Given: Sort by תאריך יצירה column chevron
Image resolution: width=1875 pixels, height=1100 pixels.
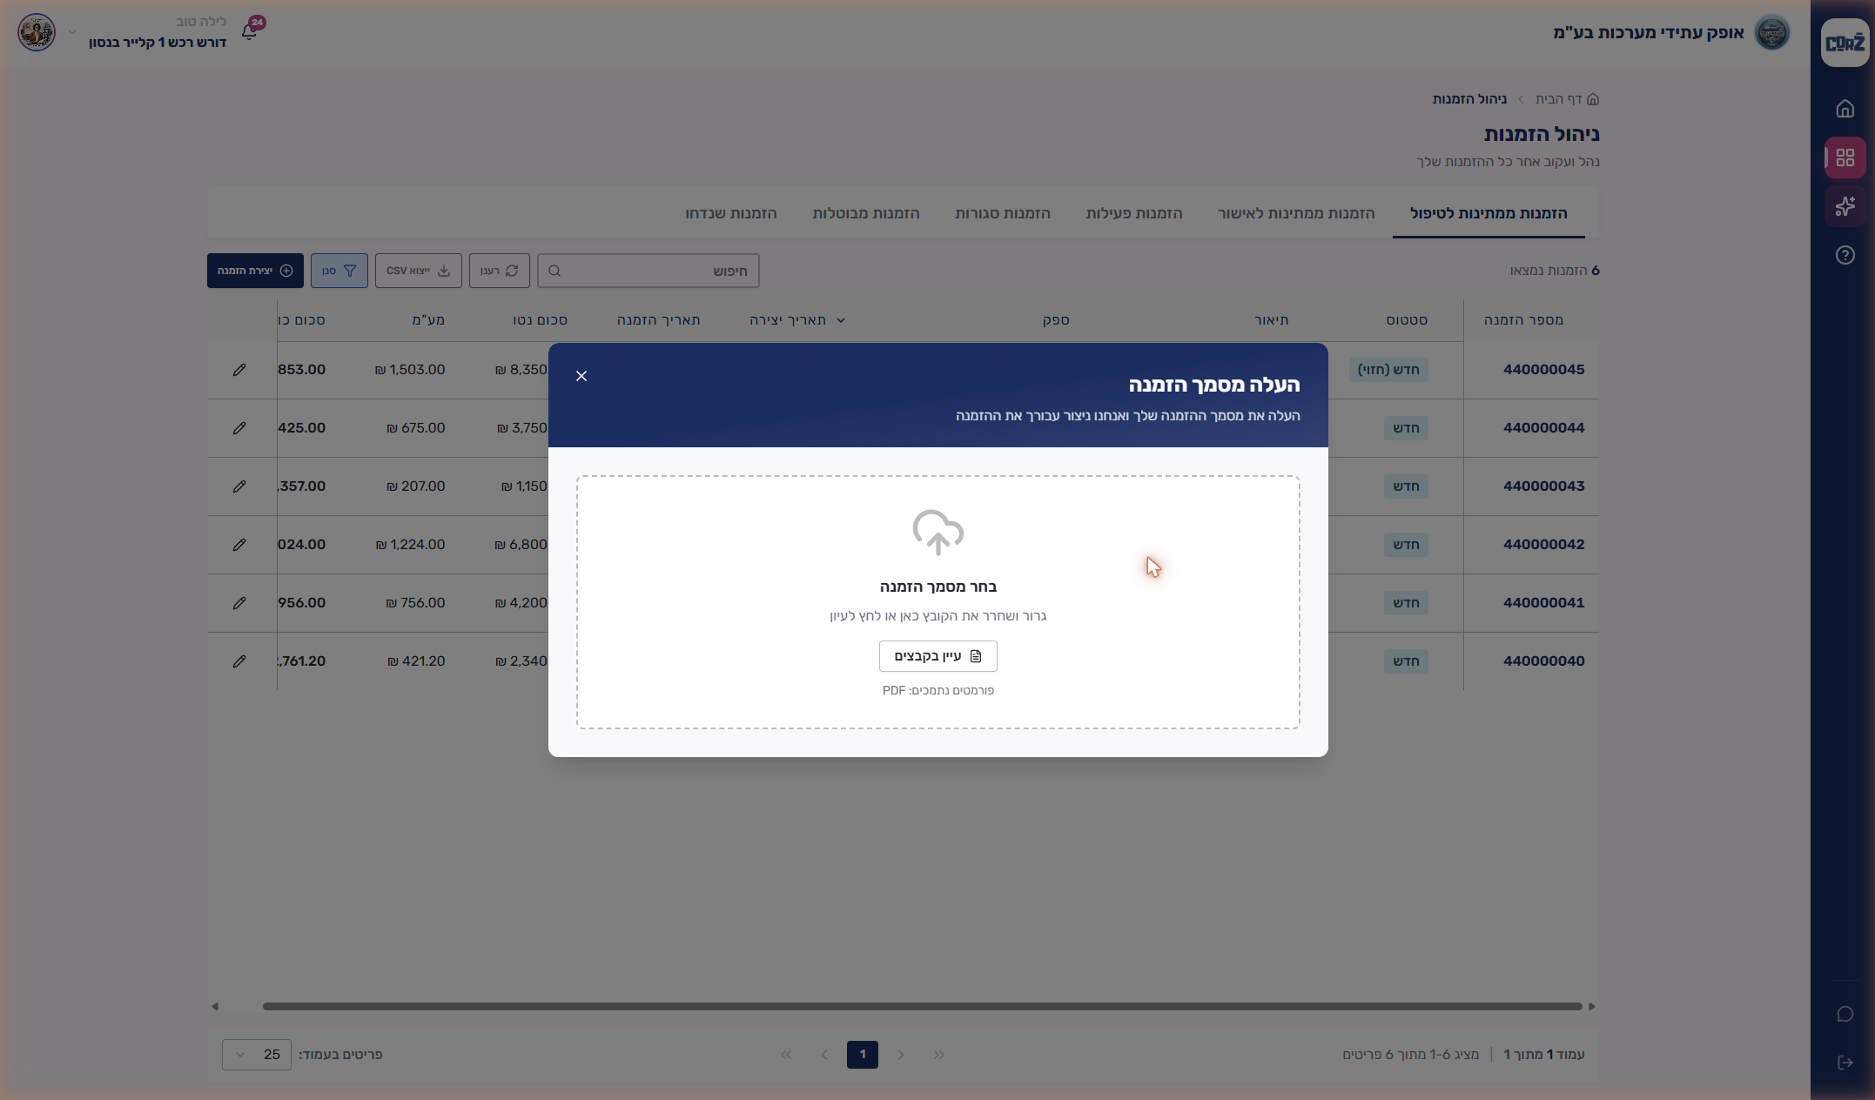Looking at the screenshot, I should point(841,320).
